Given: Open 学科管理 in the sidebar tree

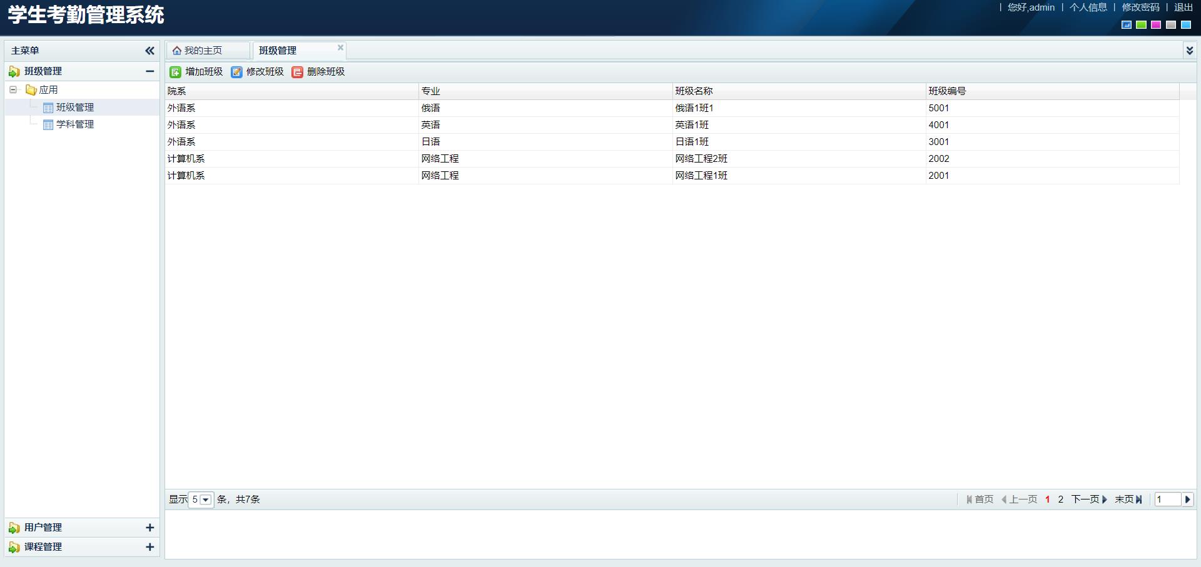Looking at the screenshot, I should 75,124.
